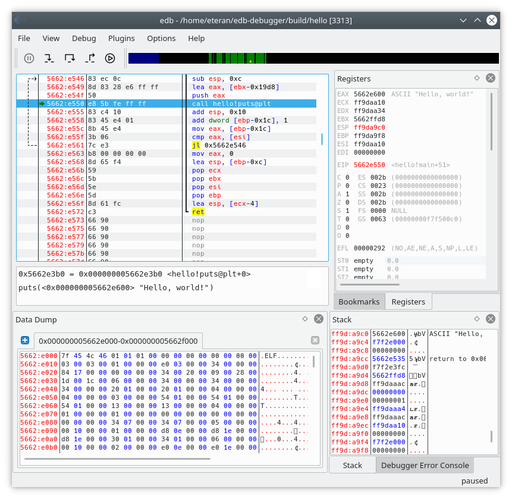Close the 0x5662e000-0x5662f000 memory tab
512x499 pixels.
pos(315,340)
